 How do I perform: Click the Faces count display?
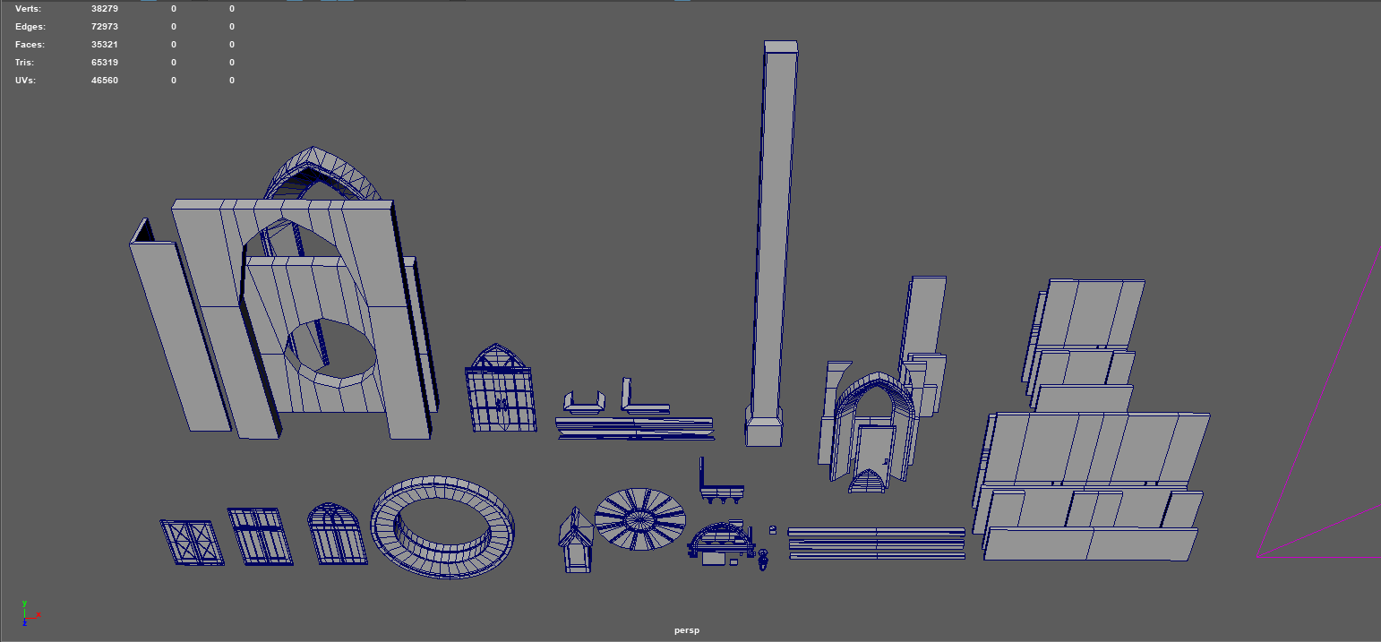pos(106,44)
